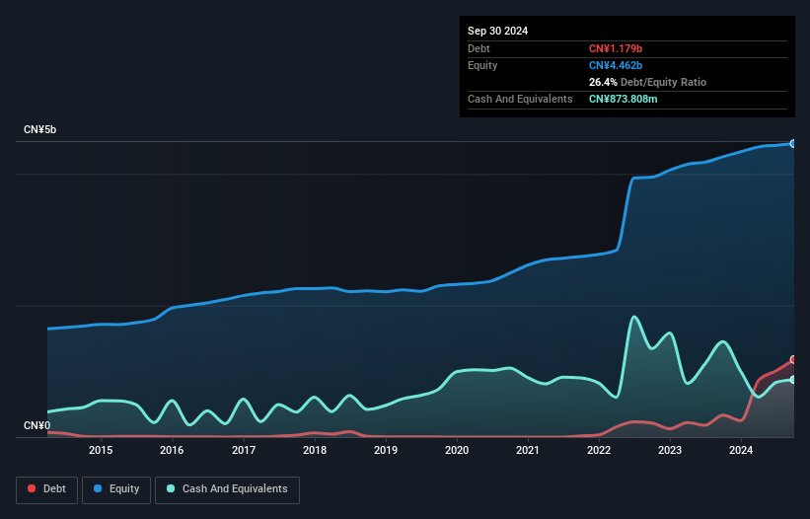Click the blue Equity endpoint marker
This screenshot has width=810, height=519.
[793, 144]
